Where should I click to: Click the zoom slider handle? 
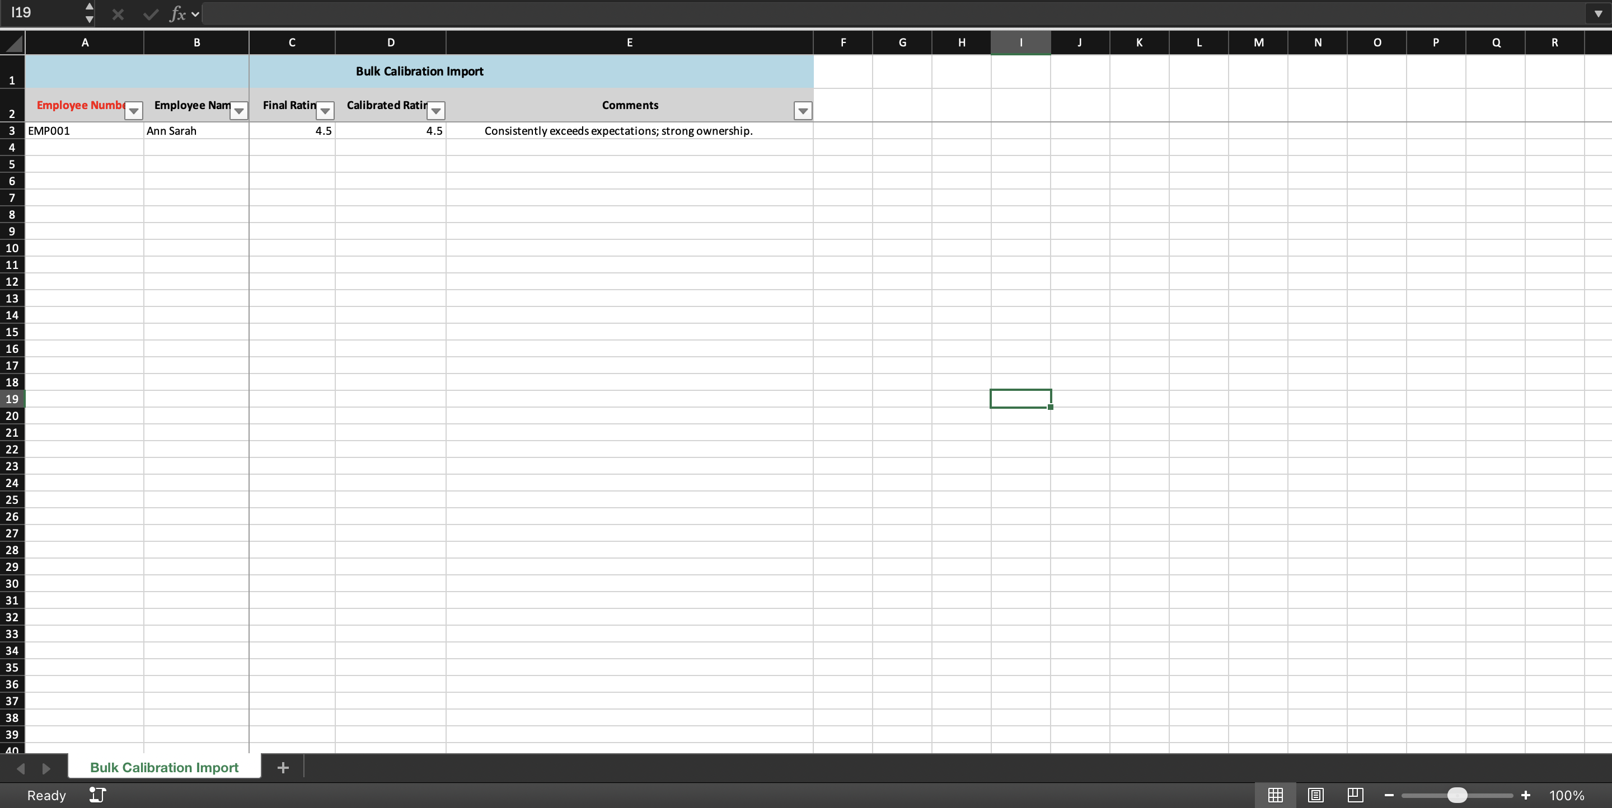pyautogui.click(x=1457, y=795)
